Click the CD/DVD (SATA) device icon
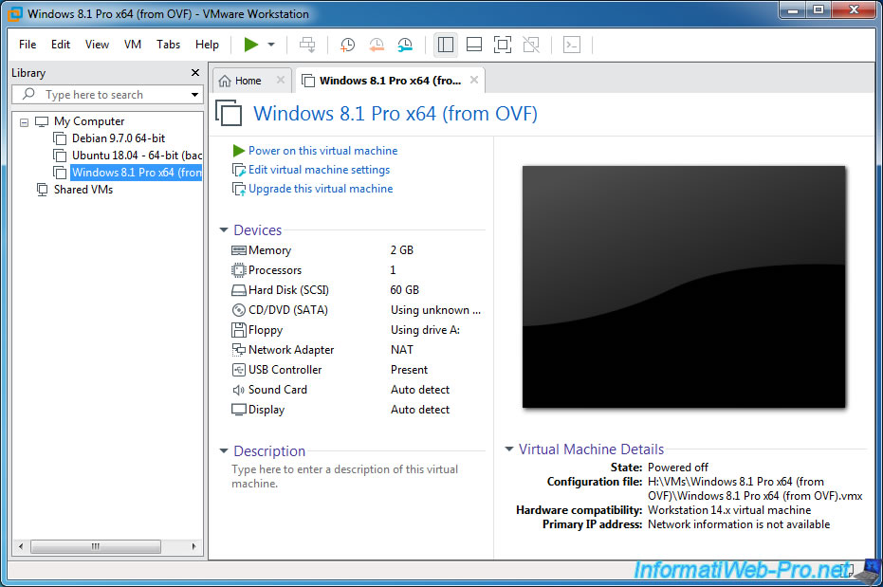Screen dimensions: 883x587 239,310
